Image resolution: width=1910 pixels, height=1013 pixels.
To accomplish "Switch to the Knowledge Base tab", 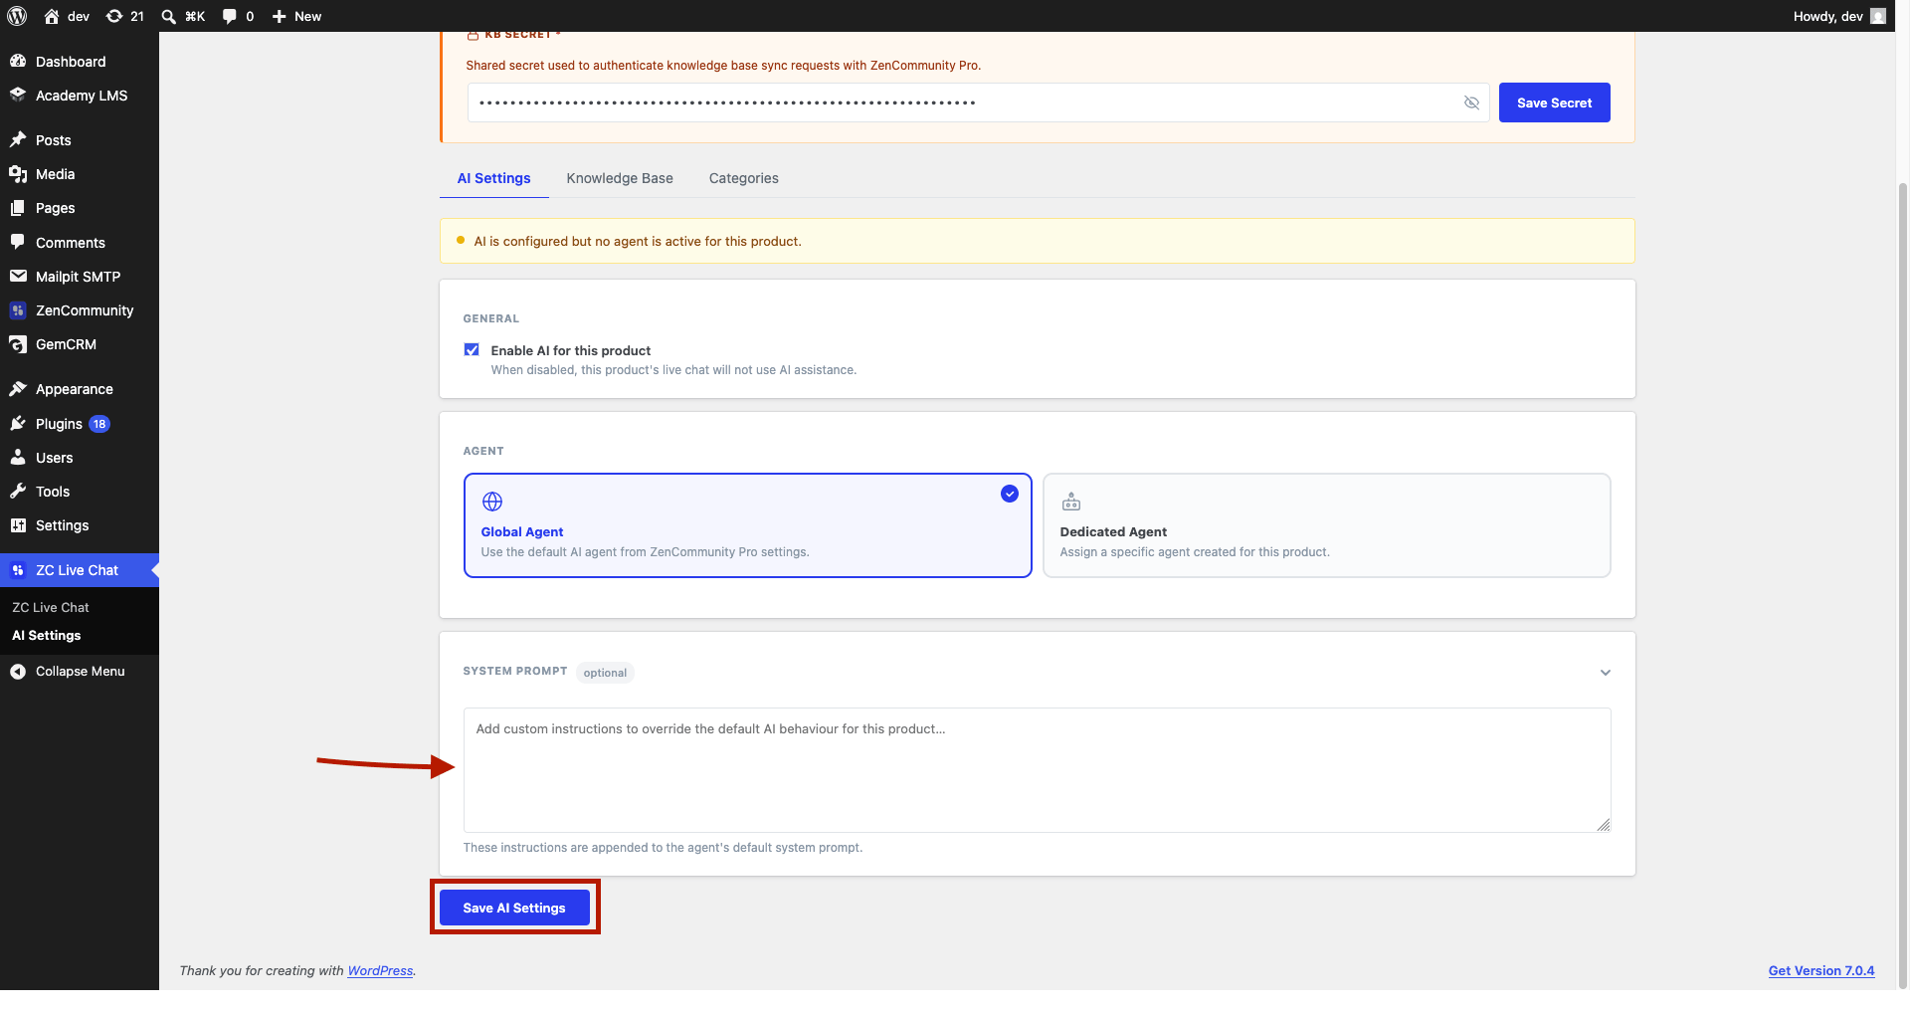I will (620, 178).
